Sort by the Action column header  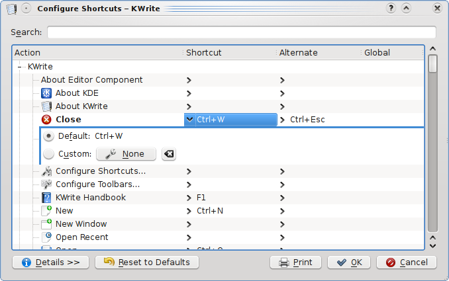[97, 52]
